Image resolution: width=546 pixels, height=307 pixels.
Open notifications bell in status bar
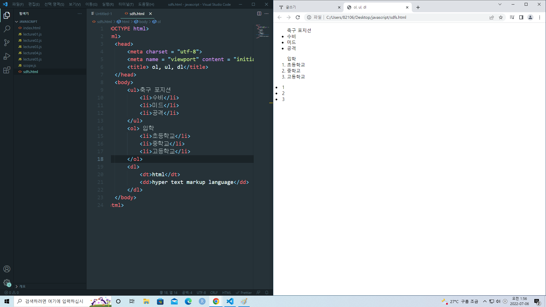pyautogui.click(x=267, y=293)
